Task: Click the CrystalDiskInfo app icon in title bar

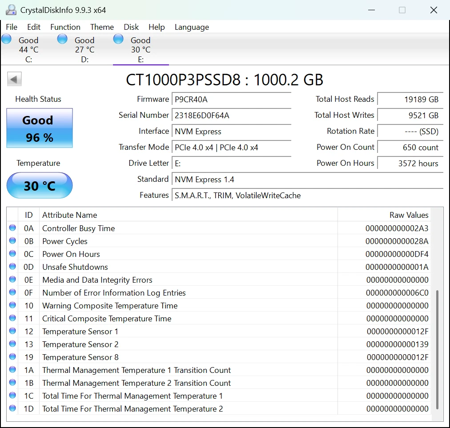Action: 11,10
